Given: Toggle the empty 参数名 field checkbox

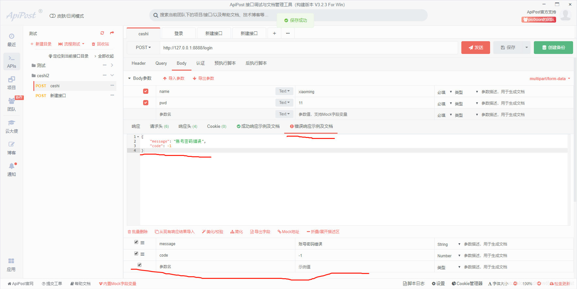Looking at the screenshot, I should coord(140,265).
